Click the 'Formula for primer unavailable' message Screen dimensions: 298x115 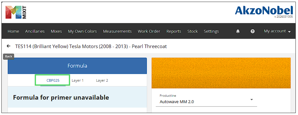(x=61, y=97)
